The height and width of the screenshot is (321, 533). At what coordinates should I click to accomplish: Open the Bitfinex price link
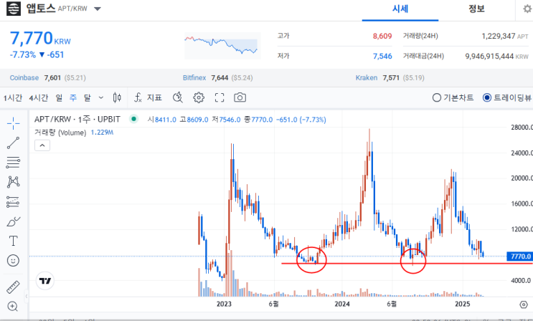(194, 78)
